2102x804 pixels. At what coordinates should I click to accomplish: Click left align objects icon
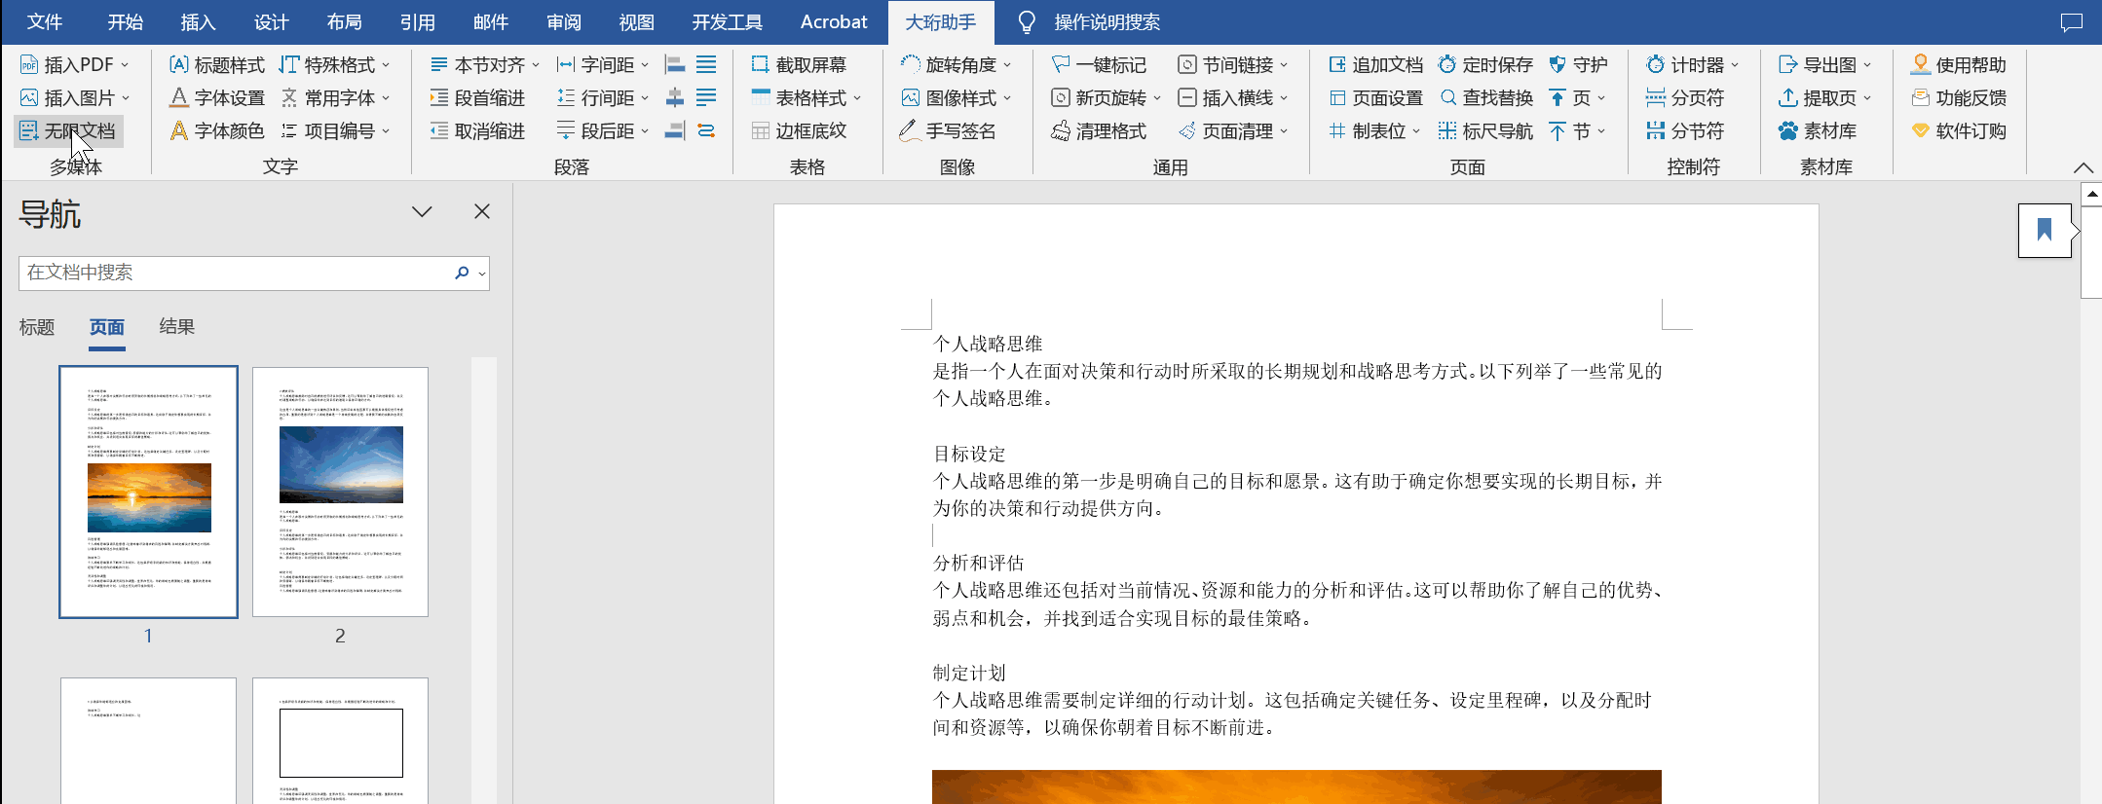675,65
